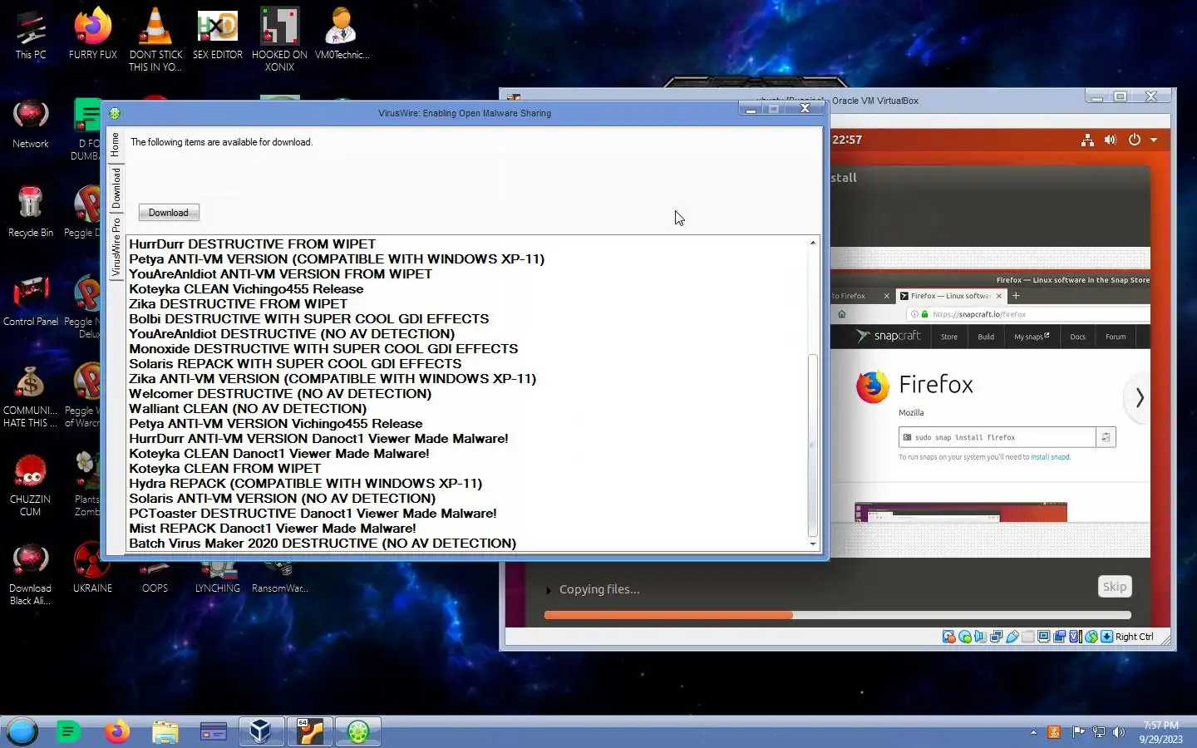Show hidden tray icons arrow

coord(1033,732)
